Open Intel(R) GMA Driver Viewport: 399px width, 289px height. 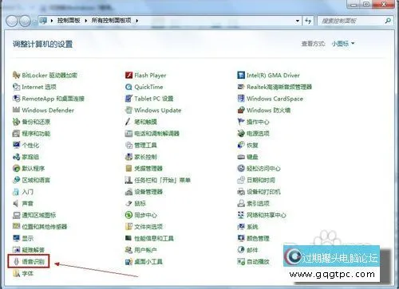click(268, 76)
